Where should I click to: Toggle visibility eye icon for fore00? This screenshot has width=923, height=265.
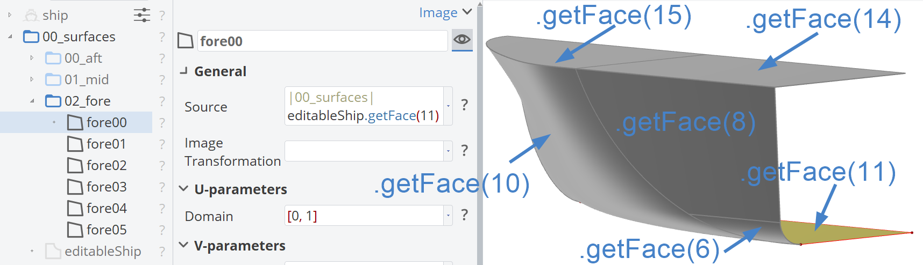462,39
